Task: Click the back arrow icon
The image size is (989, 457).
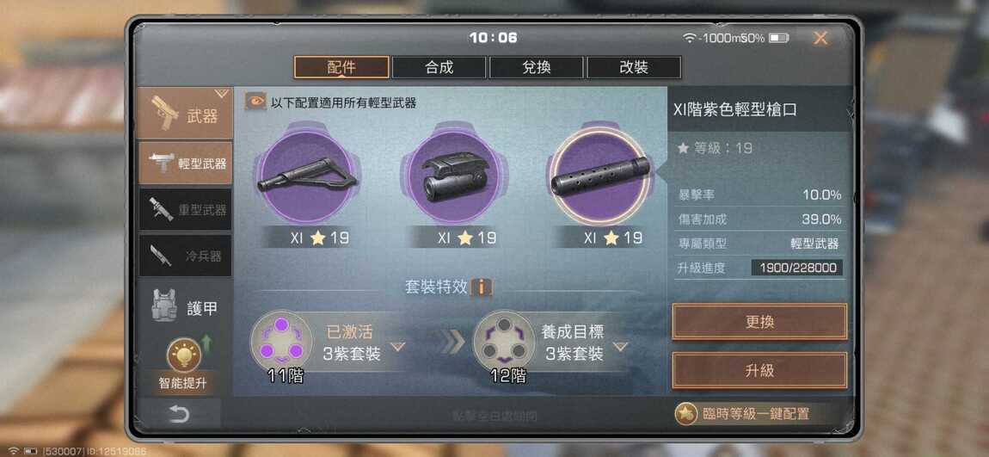Action: (x=179, y=414)
